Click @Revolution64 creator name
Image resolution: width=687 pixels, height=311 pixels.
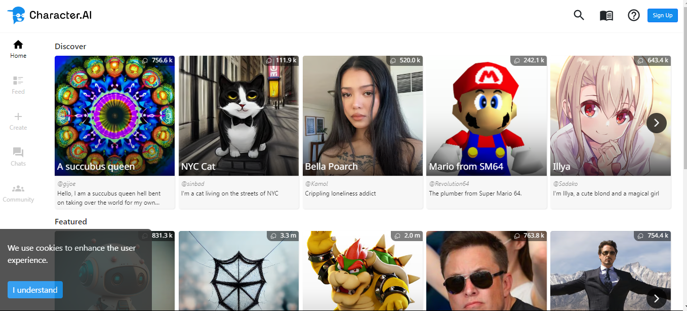[449, 184]
